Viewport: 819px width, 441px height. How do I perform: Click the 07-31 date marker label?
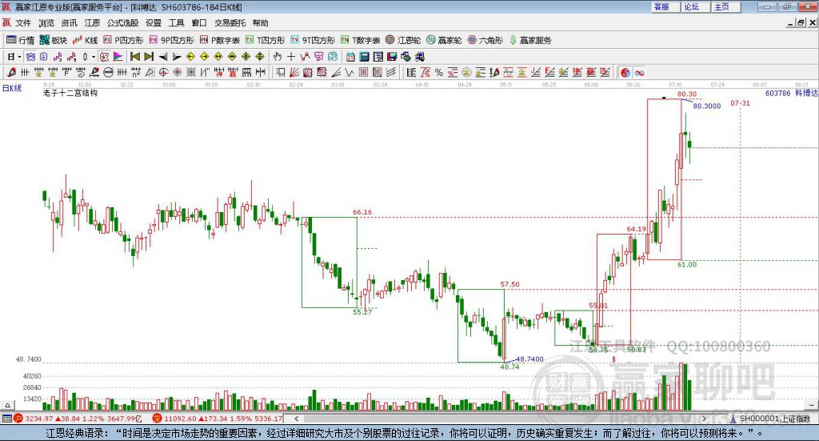(740, 103)
